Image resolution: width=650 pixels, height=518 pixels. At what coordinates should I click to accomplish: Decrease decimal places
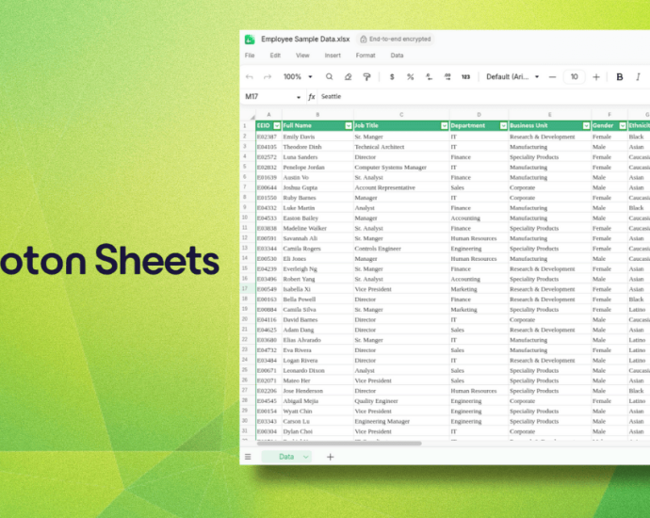(x=429, y=76)
